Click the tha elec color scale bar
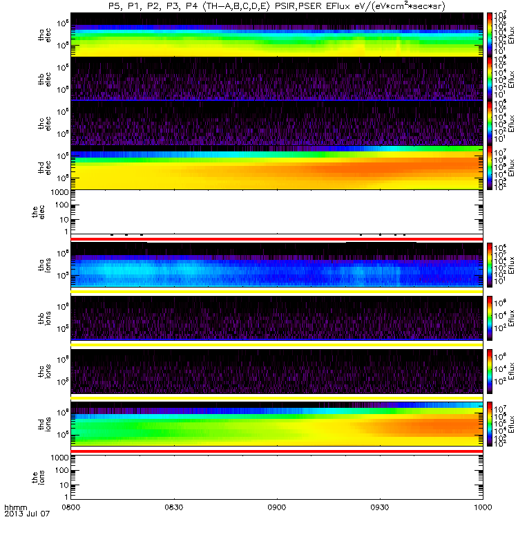The image size is (518, 553). (x=490, y=35)
